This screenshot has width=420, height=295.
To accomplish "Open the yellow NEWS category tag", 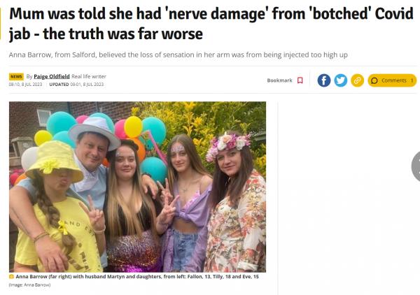I will pyautogui.click(x=16, y=76).
